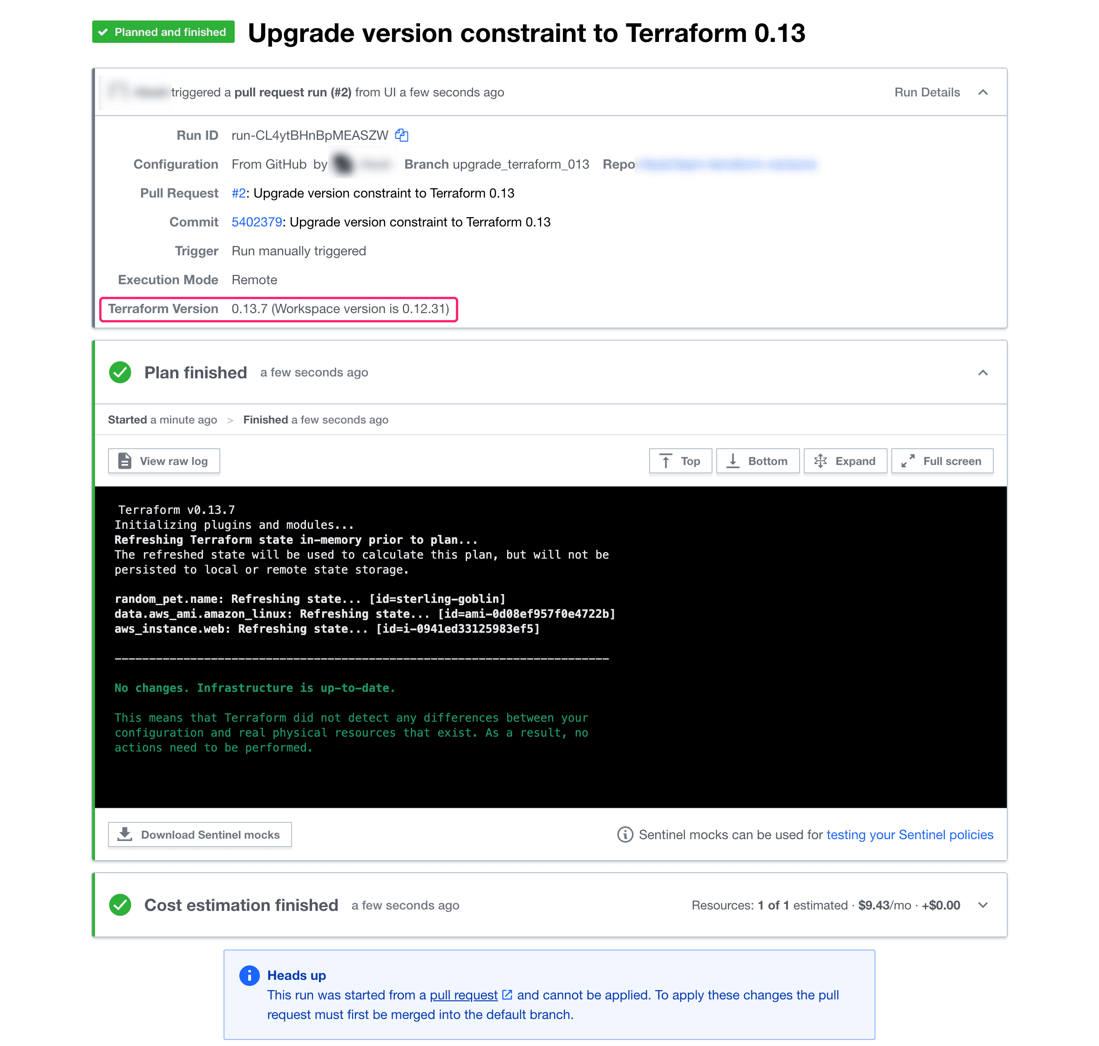Screen dimensions: 1099x1046
Task: Collapse the Plan finished panel
Action: pos(983,372)
